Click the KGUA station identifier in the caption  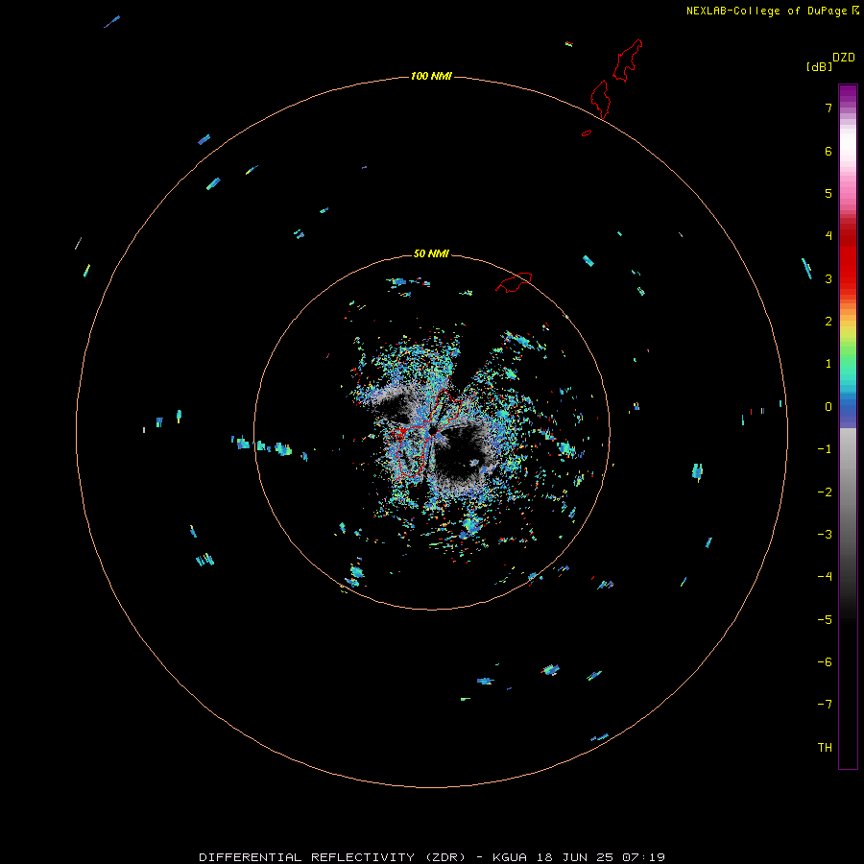[x=510, y=857]
